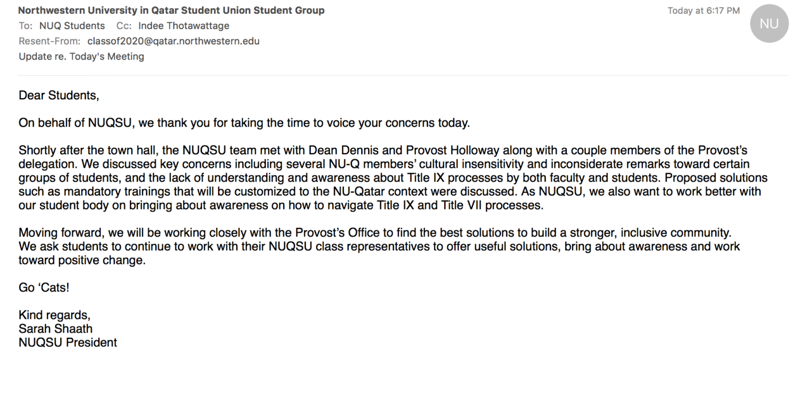
Task: Click the Today at 6:17 PM timestamp
Action: 704,11
